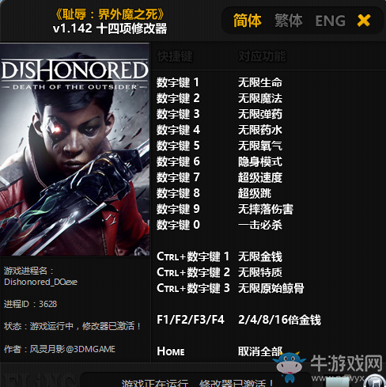Enable 无限氧气 option
Image resolution: width=386 pixels, height=387 pixels.
[x=260, y=146]
